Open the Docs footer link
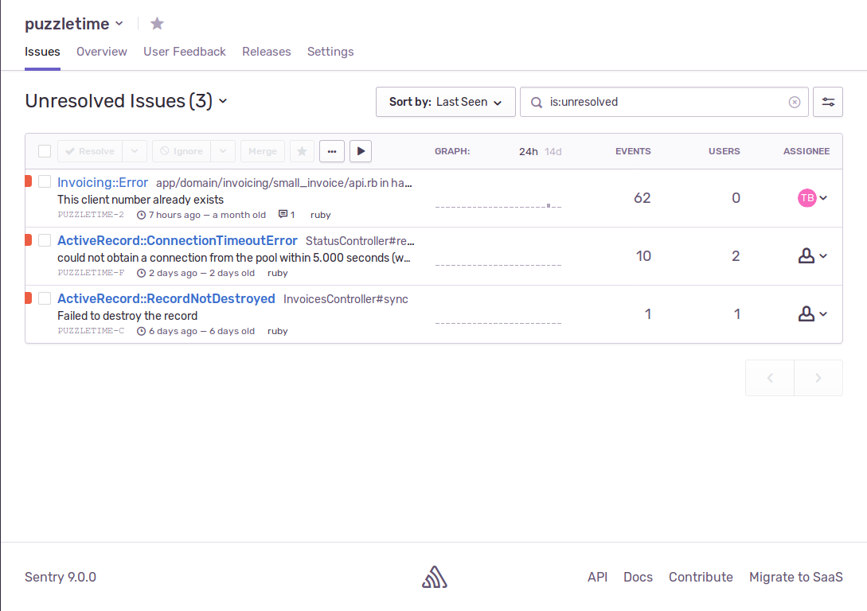Viewport: 867px width, 611px height. [x=638, y=577]
